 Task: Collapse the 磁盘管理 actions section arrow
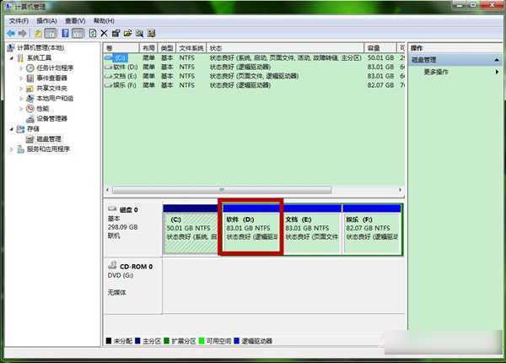click(497, 60)
